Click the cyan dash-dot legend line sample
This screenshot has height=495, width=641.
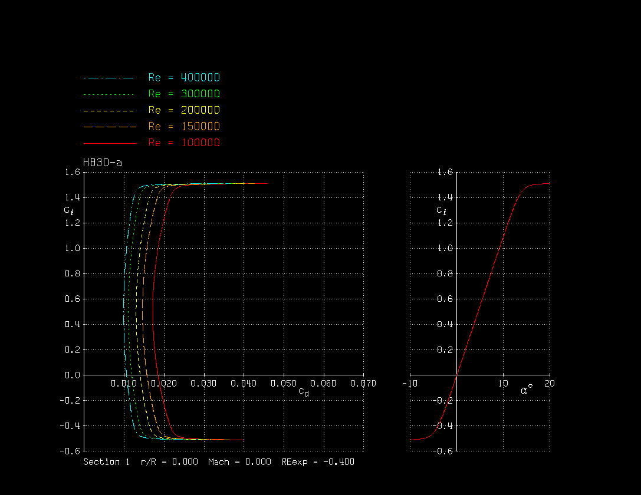[109, 78]
